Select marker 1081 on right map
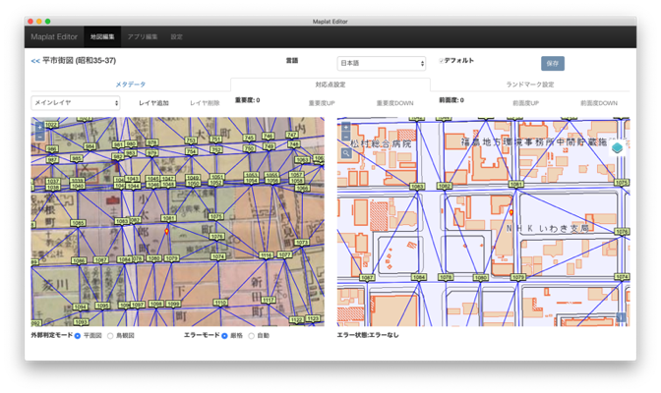The width and height of the screenshot is (661, 393). coord(516,184)
